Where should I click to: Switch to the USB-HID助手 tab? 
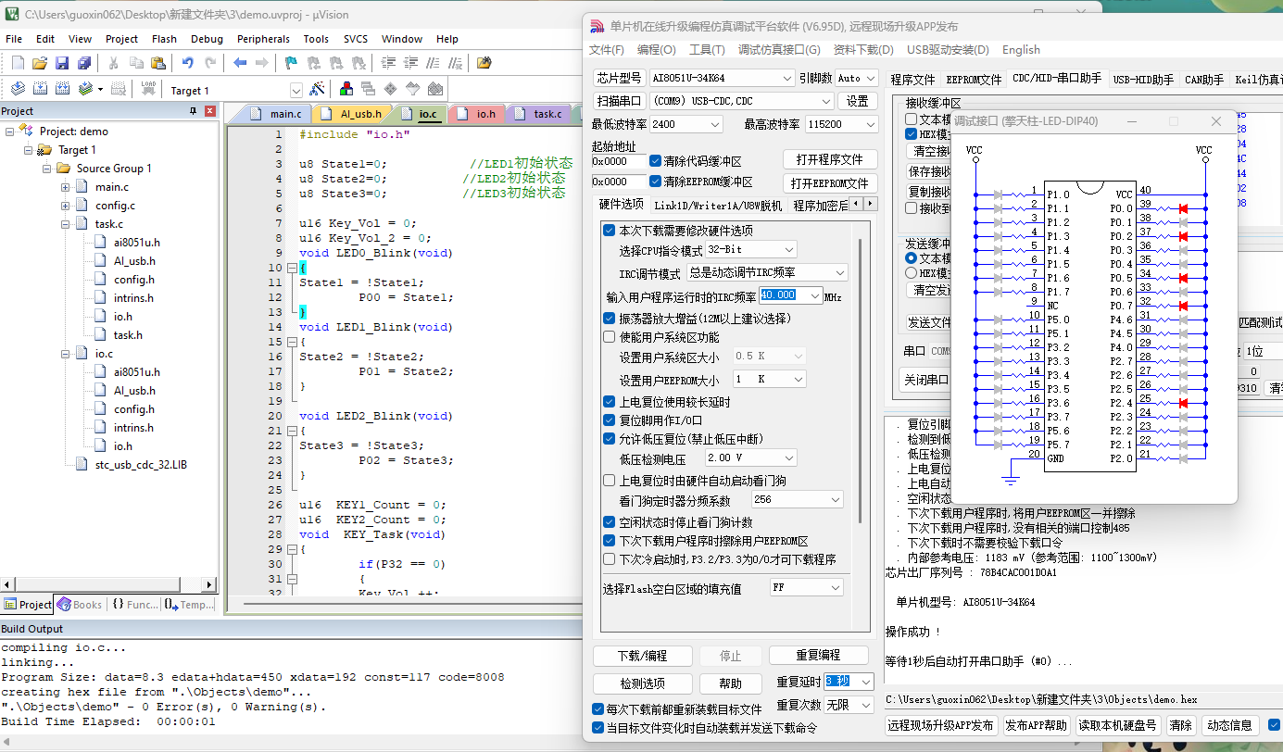tap(1143, 80)
